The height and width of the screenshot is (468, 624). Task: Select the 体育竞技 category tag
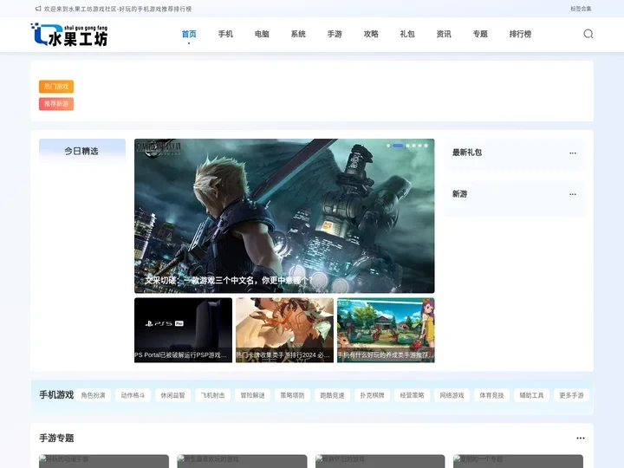point(491,395)
